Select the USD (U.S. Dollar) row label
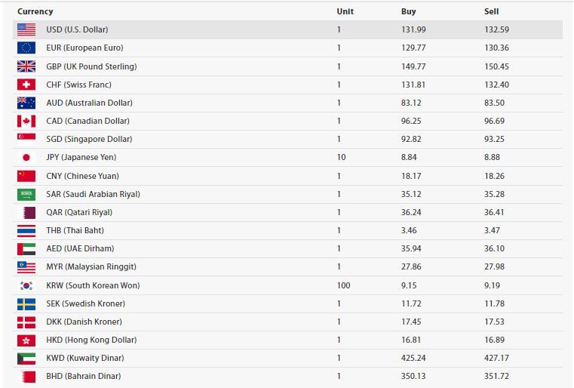The width and height of the screenshot is (574, 388). click(77, 29)
